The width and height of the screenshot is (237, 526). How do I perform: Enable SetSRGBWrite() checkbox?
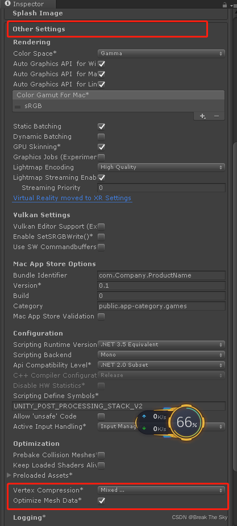pos(101,237)
